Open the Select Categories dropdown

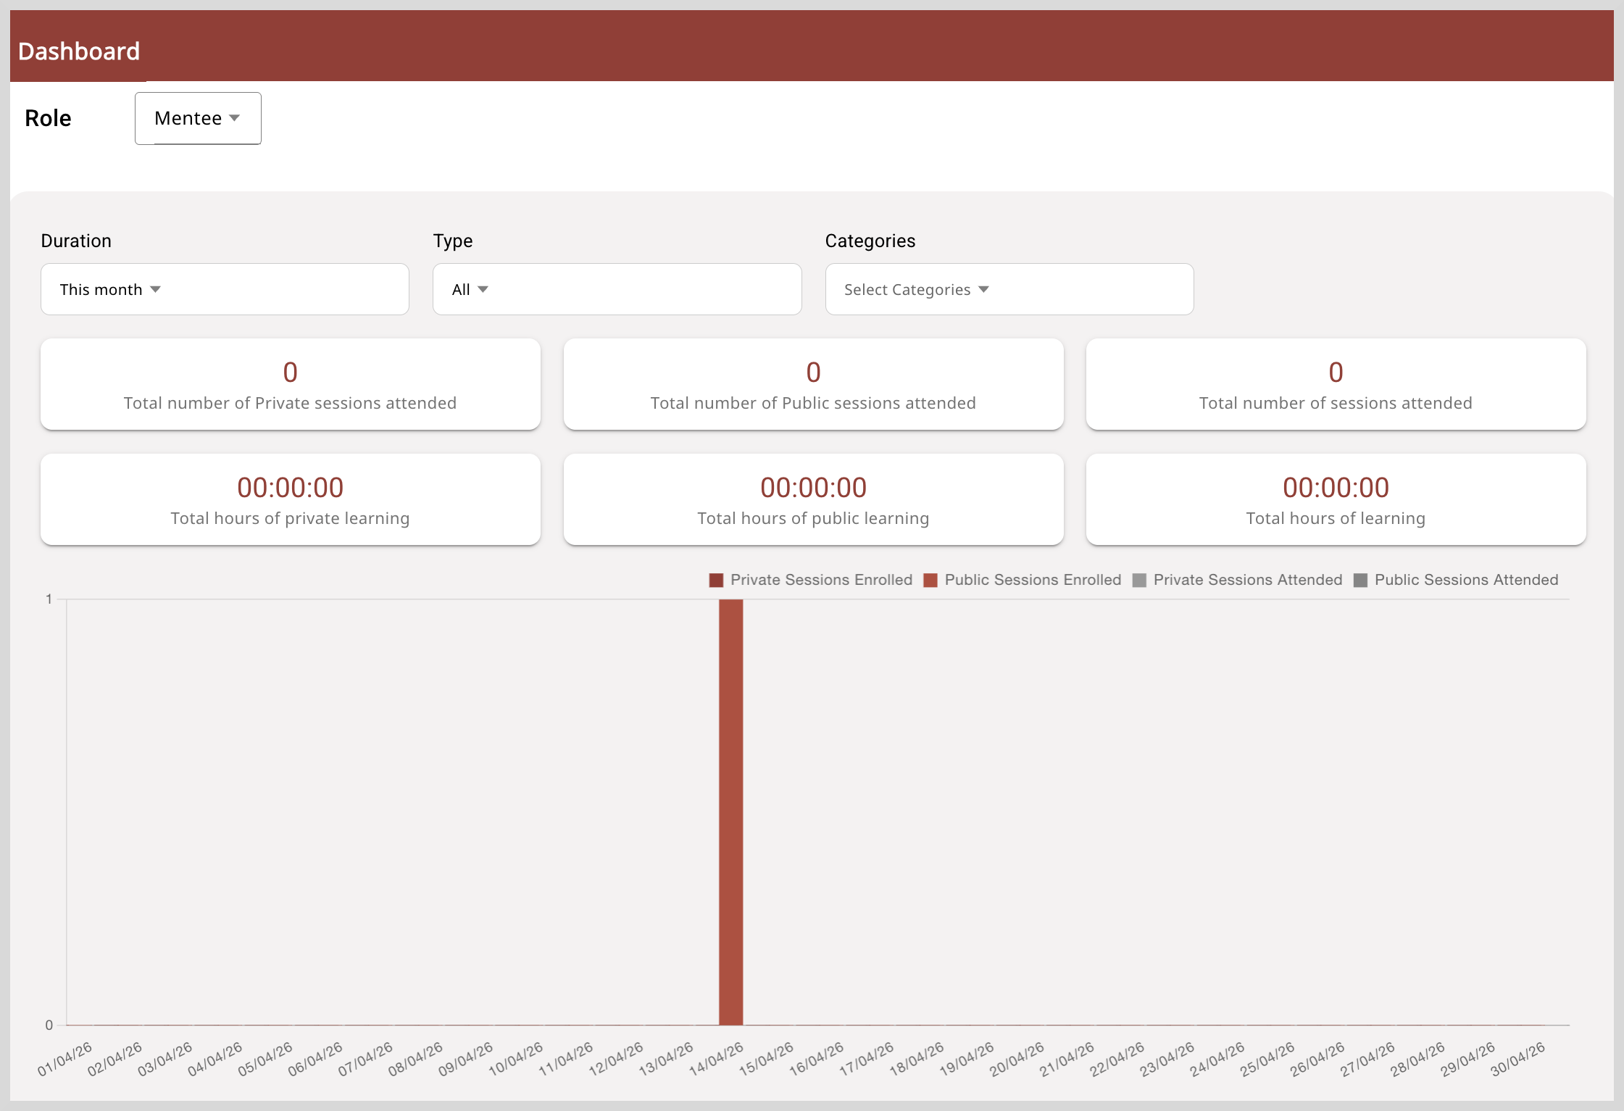point(1009,289)
